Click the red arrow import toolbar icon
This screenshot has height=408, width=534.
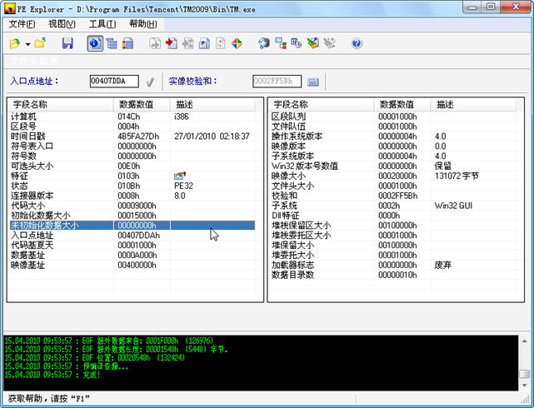pyautogui.click(x=172, y=43)
